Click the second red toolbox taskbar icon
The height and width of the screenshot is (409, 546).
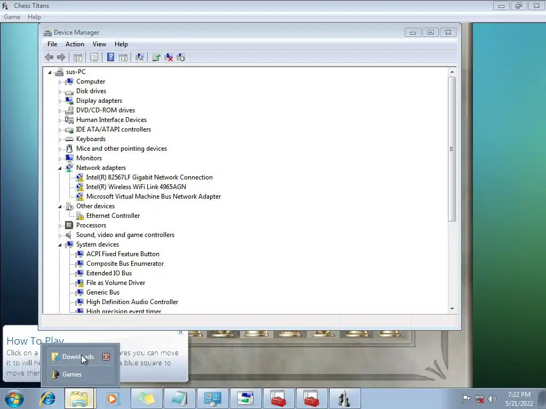tap(311, 398)
